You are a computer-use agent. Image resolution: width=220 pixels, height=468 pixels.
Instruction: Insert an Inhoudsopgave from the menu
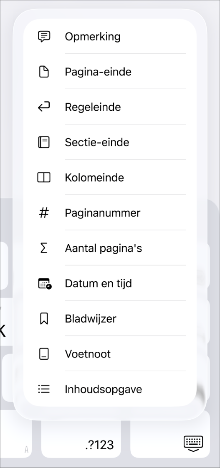point(110,389)
